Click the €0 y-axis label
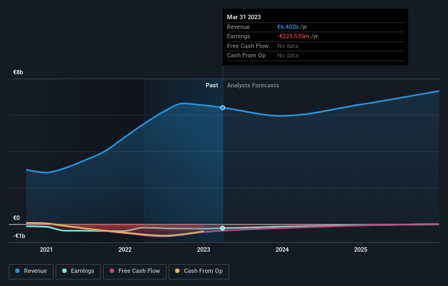Viewport: 448px width, 286px height. pyautogui.click(x=16, y=218)
